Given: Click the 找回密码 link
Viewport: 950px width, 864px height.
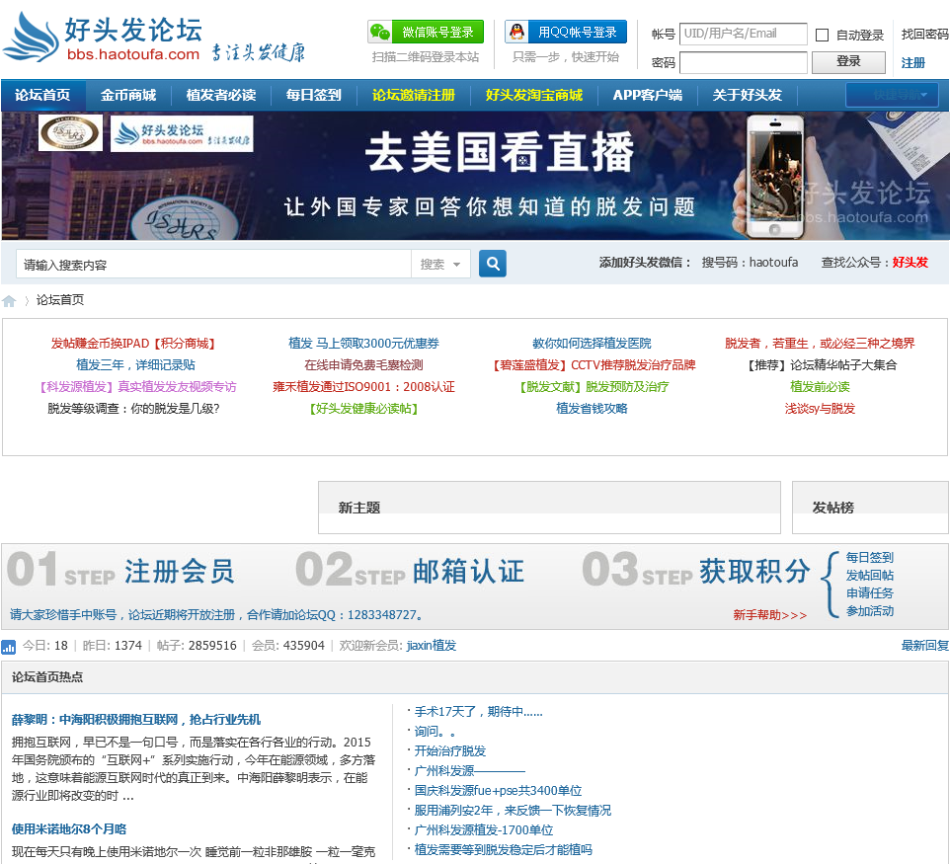Looking at the screenshot, I should (924, 34).
